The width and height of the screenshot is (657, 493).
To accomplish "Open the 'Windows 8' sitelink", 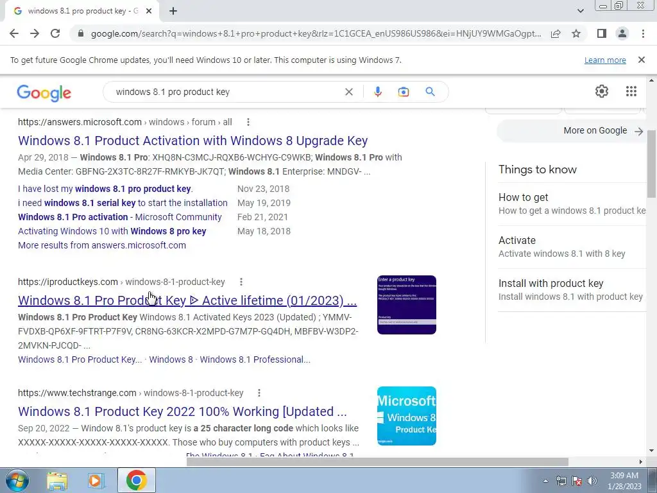I will 171,359.
